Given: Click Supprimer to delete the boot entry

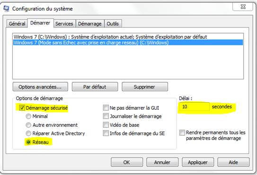Looking at the screenshot, I should pos(145,87).
